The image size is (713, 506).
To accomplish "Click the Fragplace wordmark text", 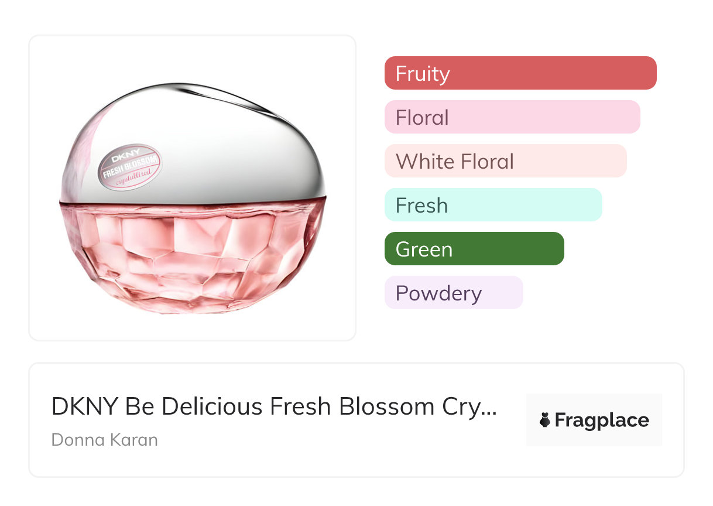I will pyautogui.click(x=602, y=420).
